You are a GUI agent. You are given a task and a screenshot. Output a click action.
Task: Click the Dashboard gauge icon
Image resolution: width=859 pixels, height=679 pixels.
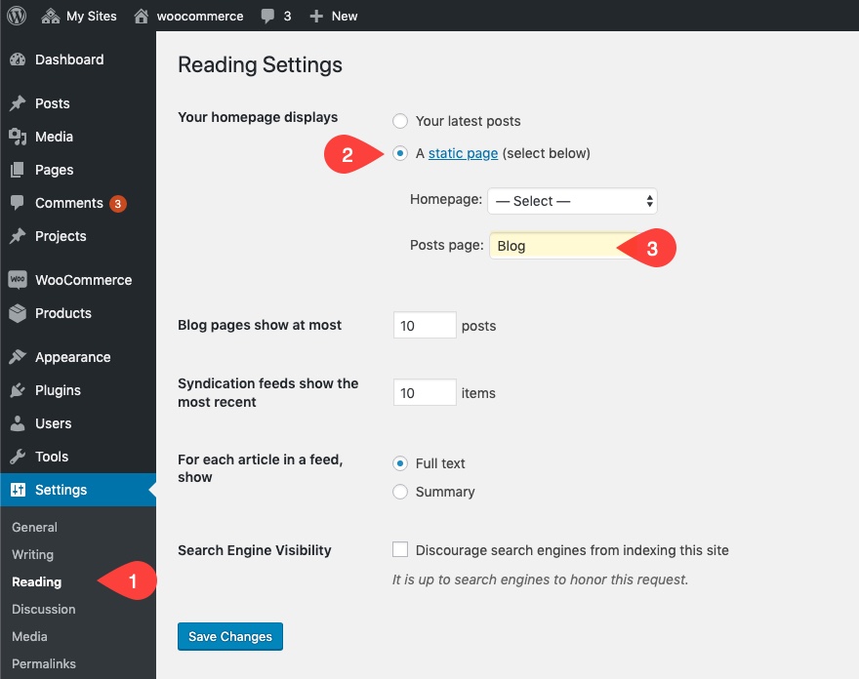click(x=18, y=60)
